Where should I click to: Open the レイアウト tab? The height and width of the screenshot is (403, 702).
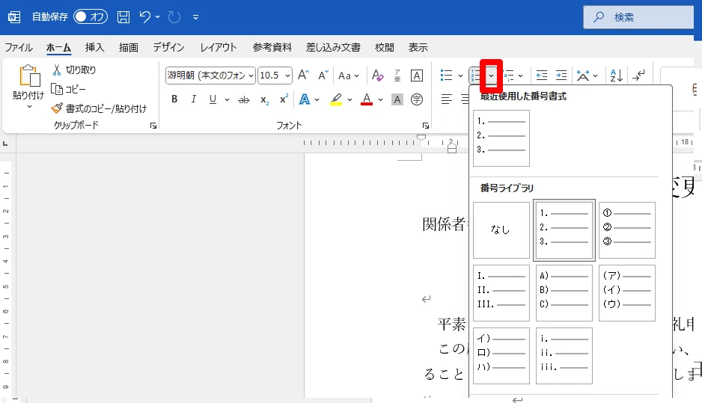[218, 47]
